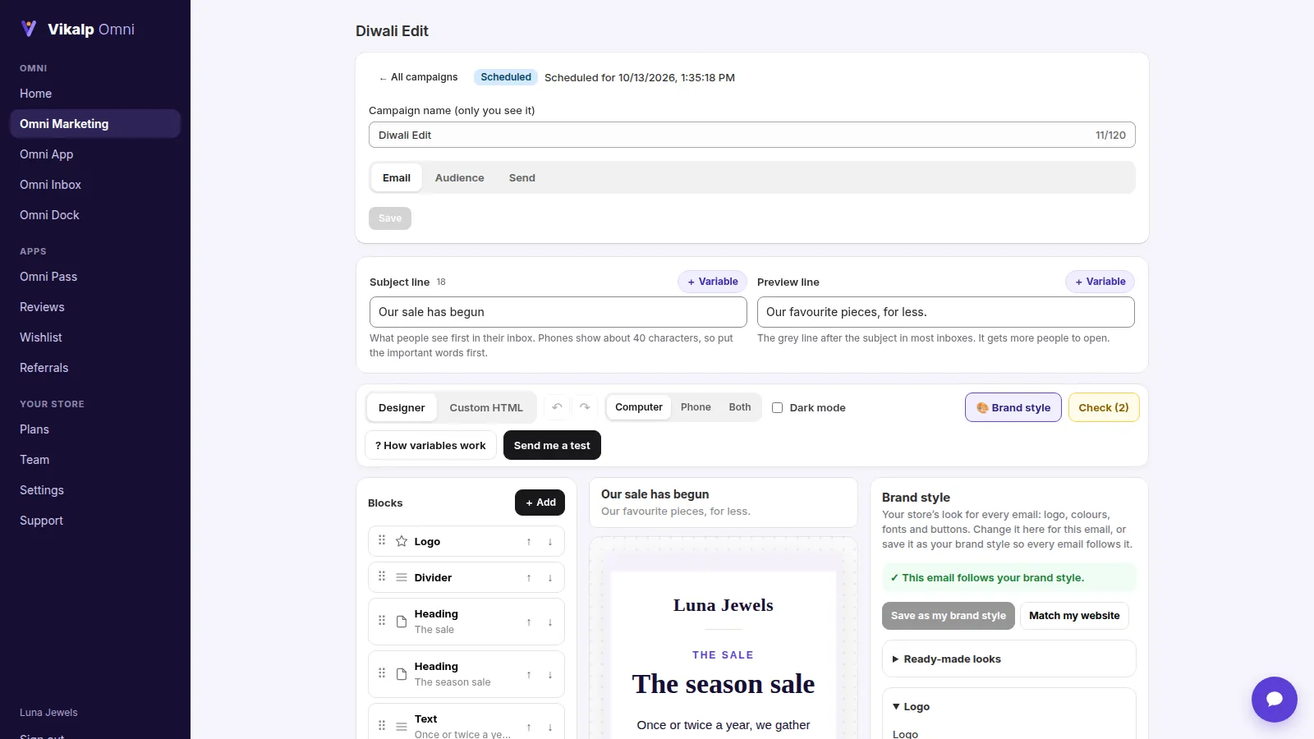Switch preview to Phone
The height and width of the screenshot is (739, 1314).
[696, 407]
